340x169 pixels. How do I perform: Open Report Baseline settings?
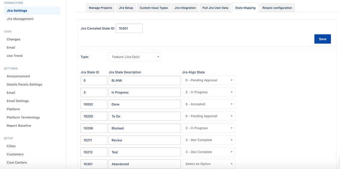coord(19,126)
